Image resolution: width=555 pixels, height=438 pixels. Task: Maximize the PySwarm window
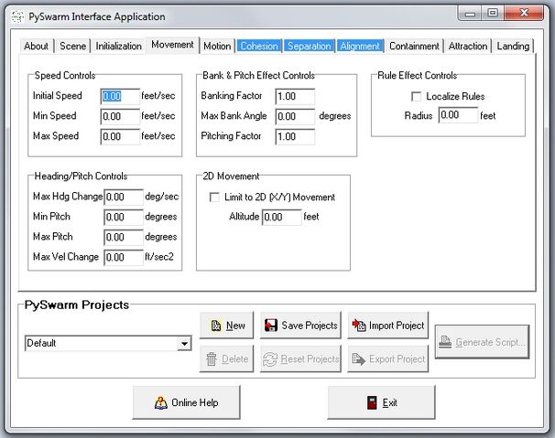pyautogui.click(x=493, y=14)
